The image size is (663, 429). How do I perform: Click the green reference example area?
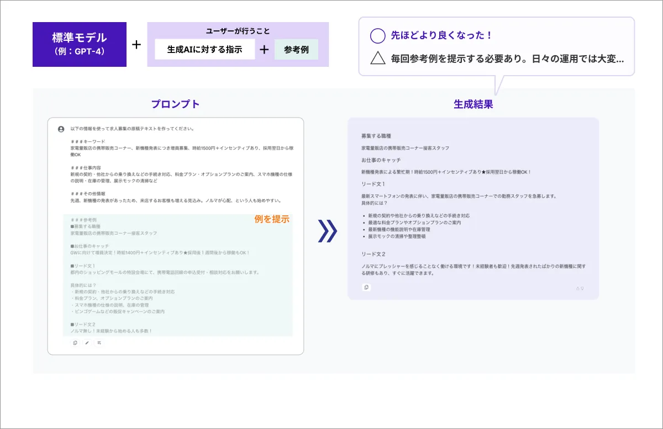(178, 274)
